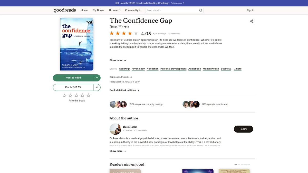Click the 4.05 rating star bar
Screen dimensions: 308x173
coord(123,33)
